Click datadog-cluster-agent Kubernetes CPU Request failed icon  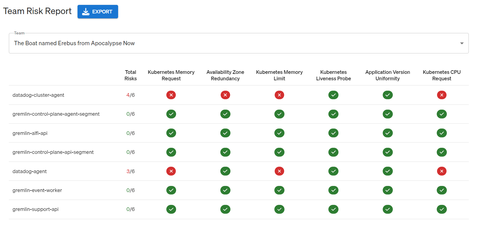442,95
